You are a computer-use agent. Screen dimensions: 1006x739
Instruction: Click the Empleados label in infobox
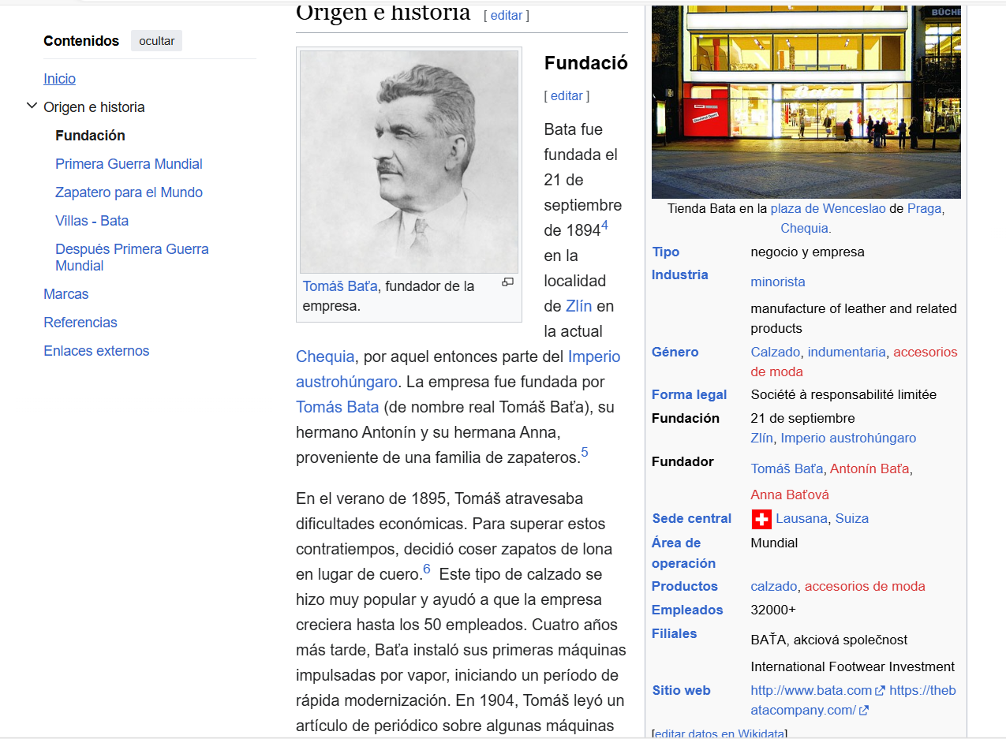pyautogui.click(x=687, y=610)
